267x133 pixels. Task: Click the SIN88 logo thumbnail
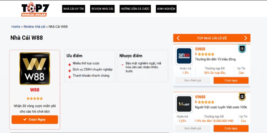tap(184, 56)
